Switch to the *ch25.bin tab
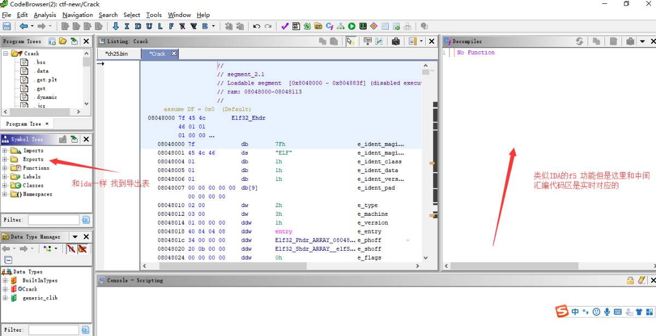The height and width of the screenshot is (336, 656). (116, 54)
